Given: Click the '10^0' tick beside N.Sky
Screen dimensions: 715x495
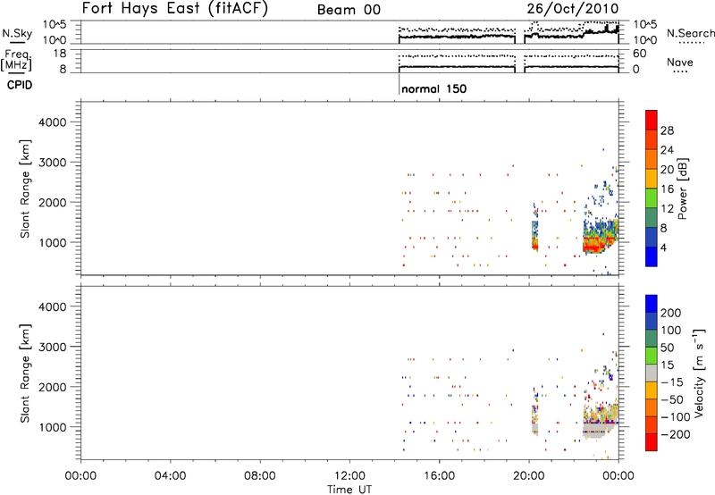Looking at the screenshot, I should 55,40.
